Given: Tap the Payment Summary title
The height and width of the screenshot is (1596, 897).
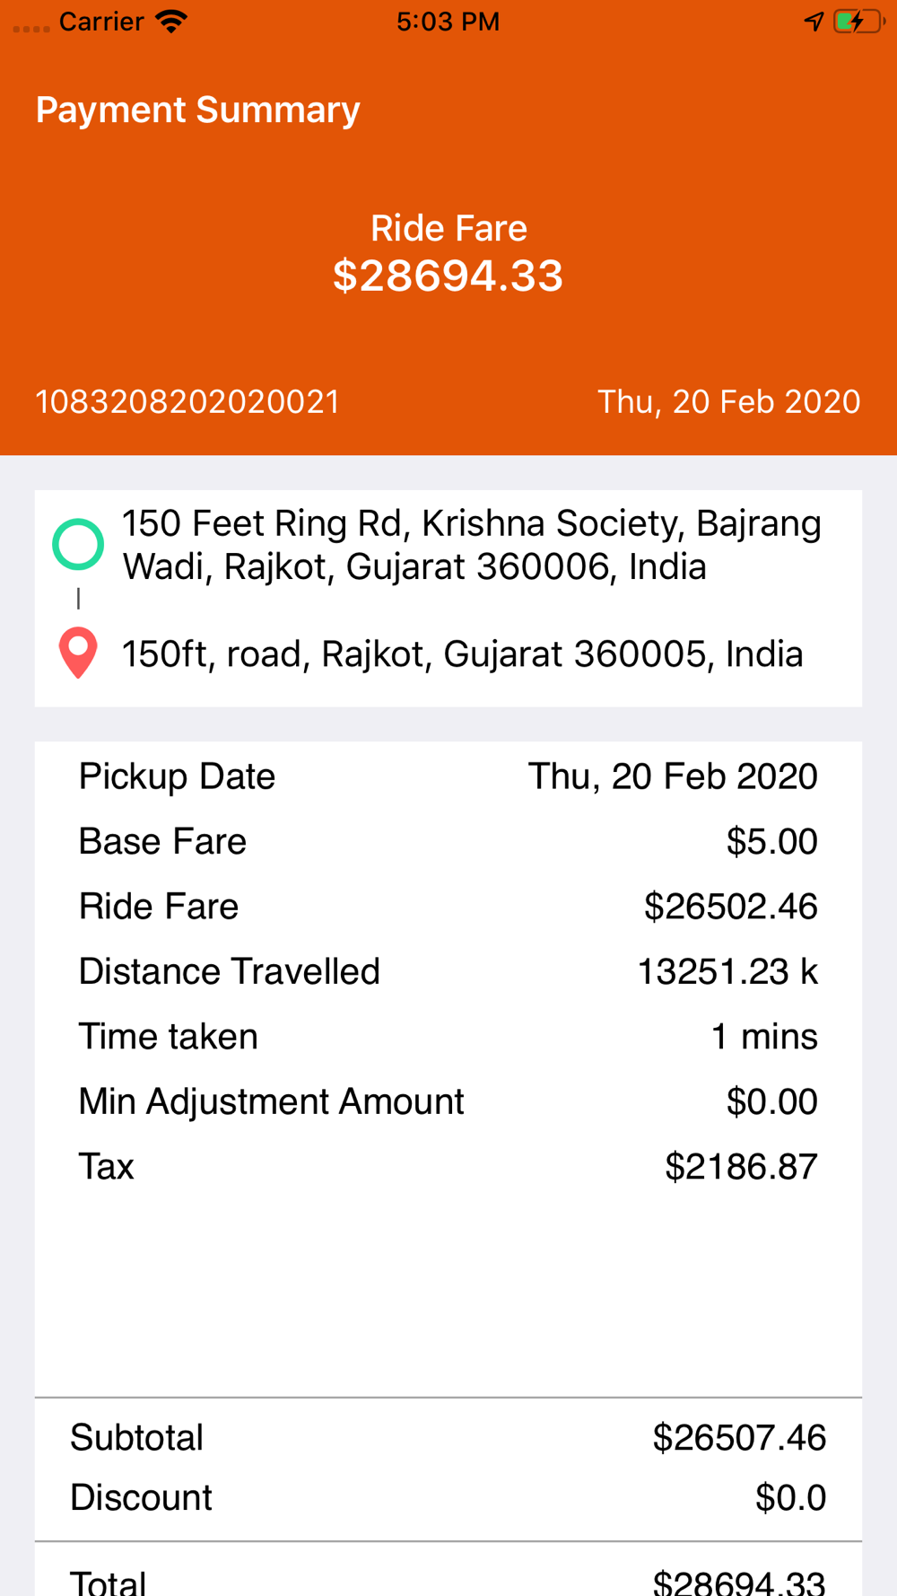Looking at the screenshot, I should [197, 110].
